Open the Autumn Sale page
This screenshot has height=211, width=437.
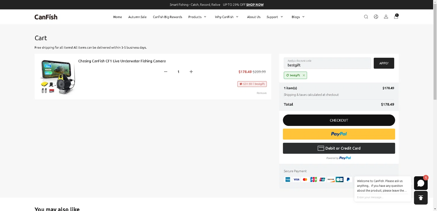pos(138,17)
